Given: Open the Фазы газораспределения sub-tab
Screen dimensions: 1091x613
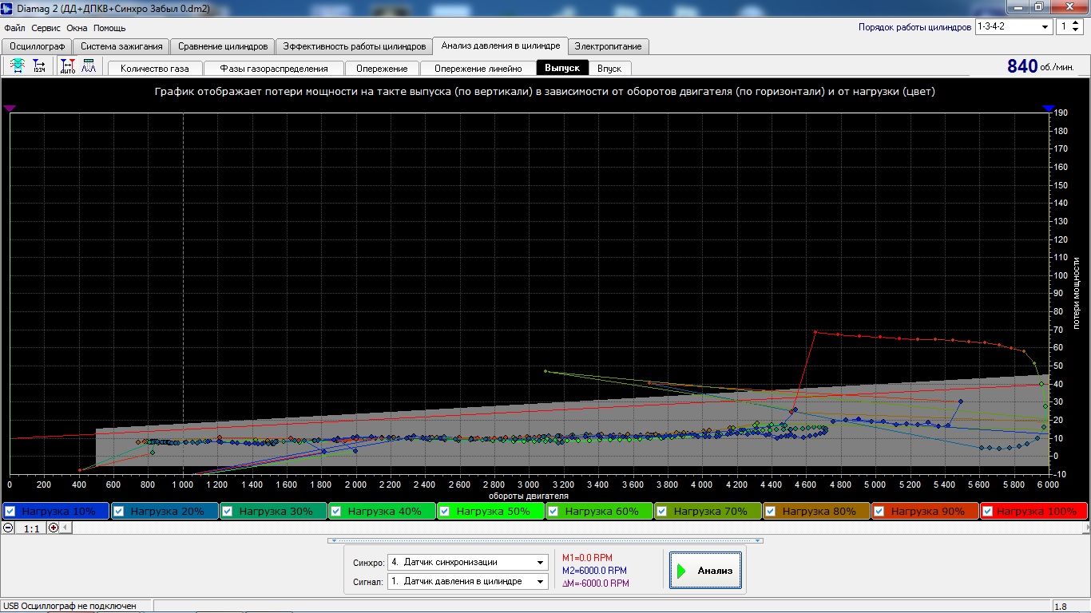Looking at the screenshot, I should pos(274,69).
